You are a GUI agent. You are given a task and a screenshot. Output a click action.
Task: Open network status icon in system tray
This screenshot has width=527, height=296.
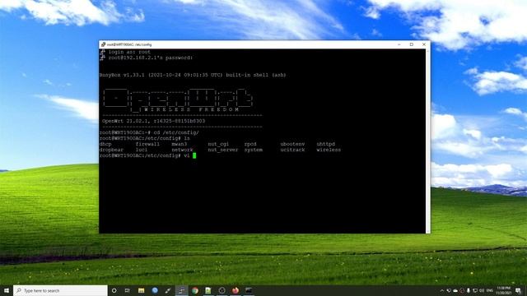[x=475, y=290]
